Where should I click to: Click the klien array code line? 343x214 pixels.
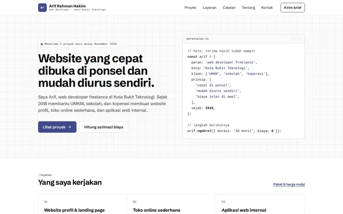tap(230, 74)
